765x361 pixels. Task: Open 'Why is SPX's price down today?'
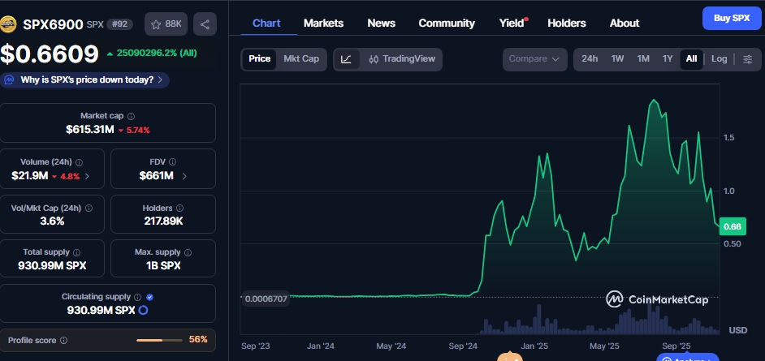(85, 80)
